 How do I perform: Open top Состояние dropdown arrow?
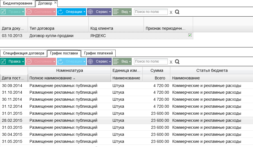tap(54, 12)
